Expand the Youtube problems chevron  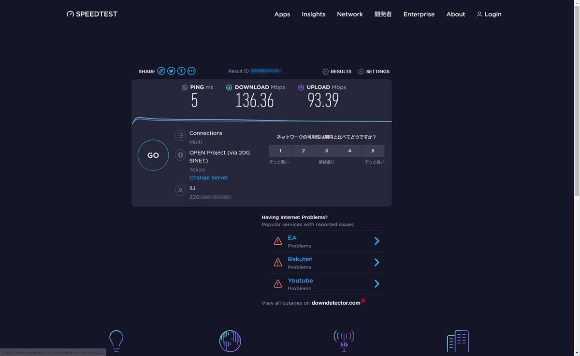click(x=377, y=283)
